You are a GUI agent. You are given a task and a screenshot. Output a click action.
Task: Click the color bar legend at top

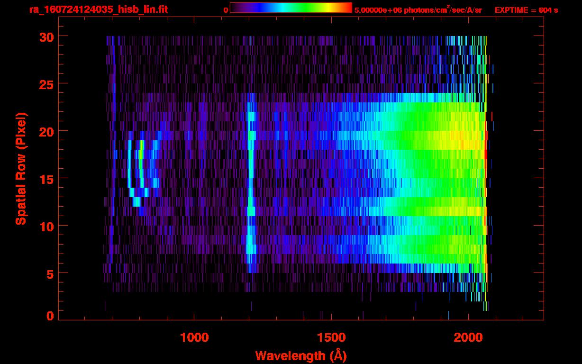click(291, 8)
